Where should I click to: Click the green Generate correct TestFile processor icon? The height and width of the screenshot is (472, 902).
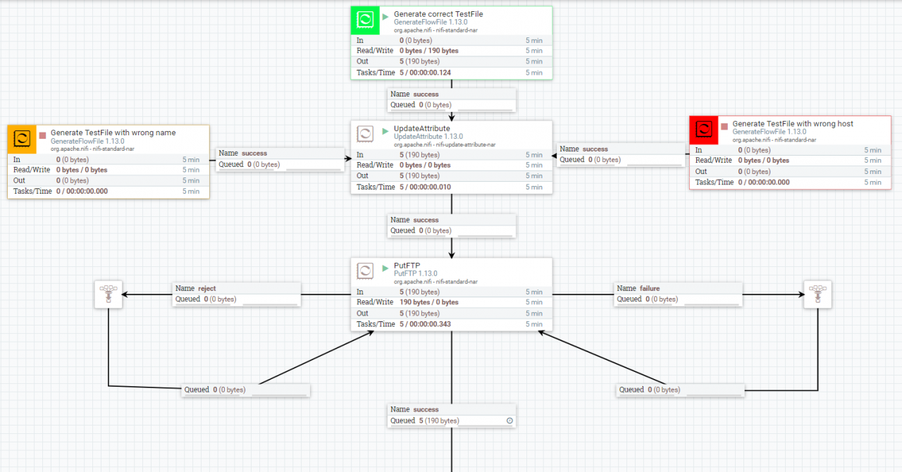[x=365, y=20]
